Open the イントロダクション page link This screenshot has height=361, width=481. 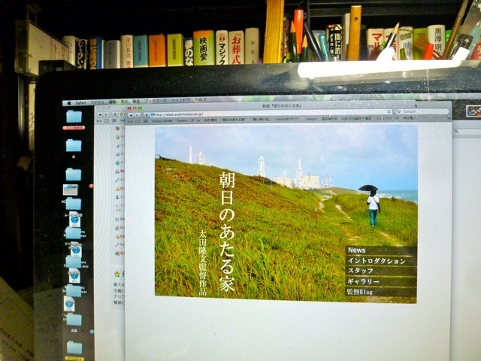click(381, 261)
